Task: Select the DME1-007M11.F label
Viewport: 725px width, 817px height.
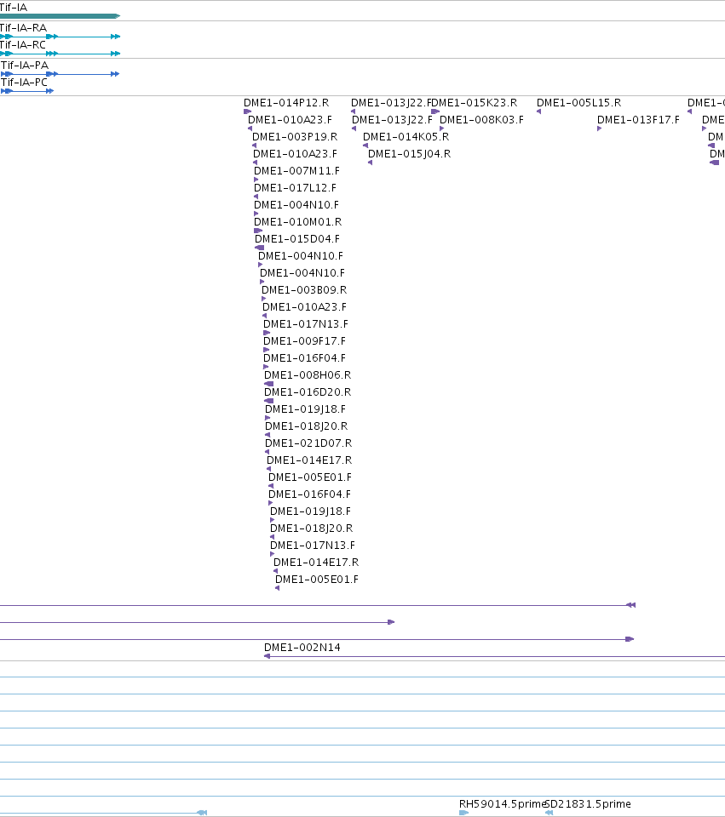Action: coord(296,171)
